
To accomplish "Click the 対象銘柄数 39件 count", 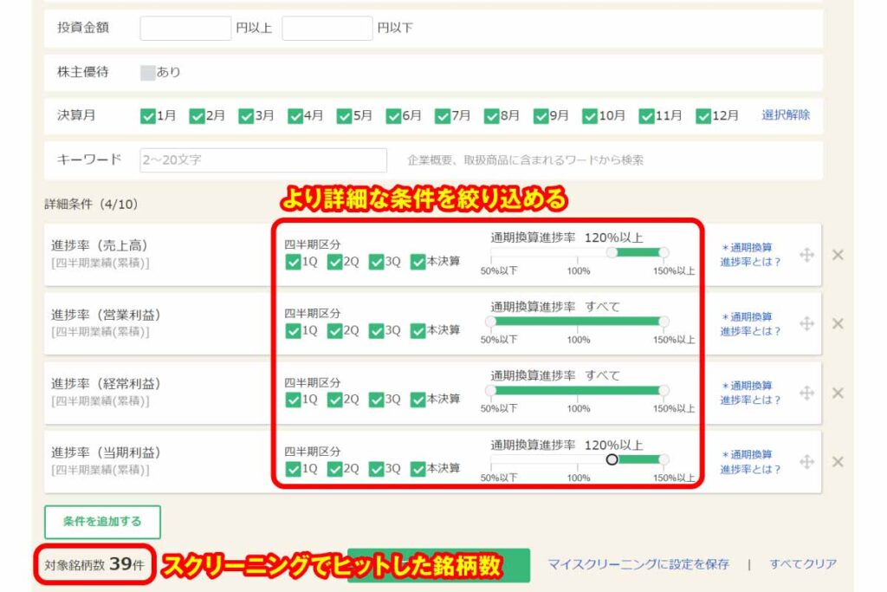I will click(94, 564).
